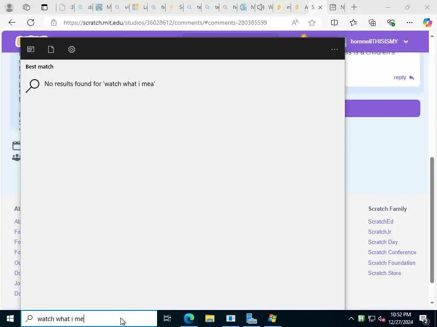Click the Edge address bar URL
The height and width of the screenshot is (327, 437).
pos(165,23)
